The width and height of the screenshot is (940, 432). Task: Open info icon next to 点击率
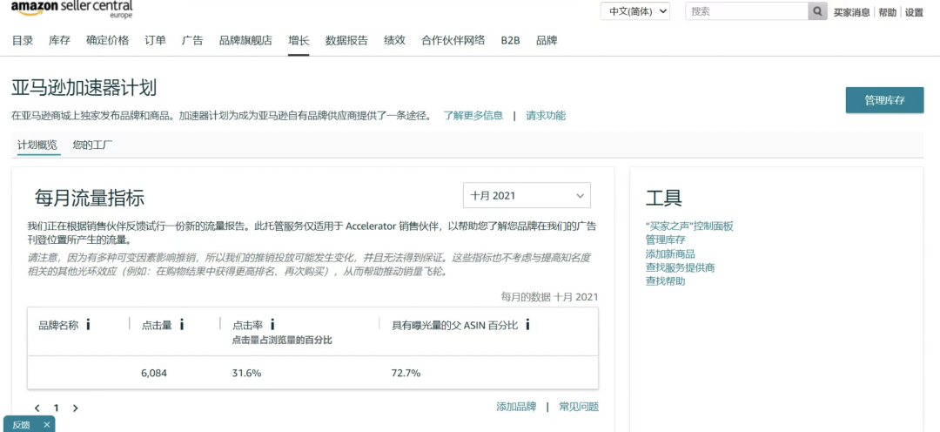coord(272,325)
